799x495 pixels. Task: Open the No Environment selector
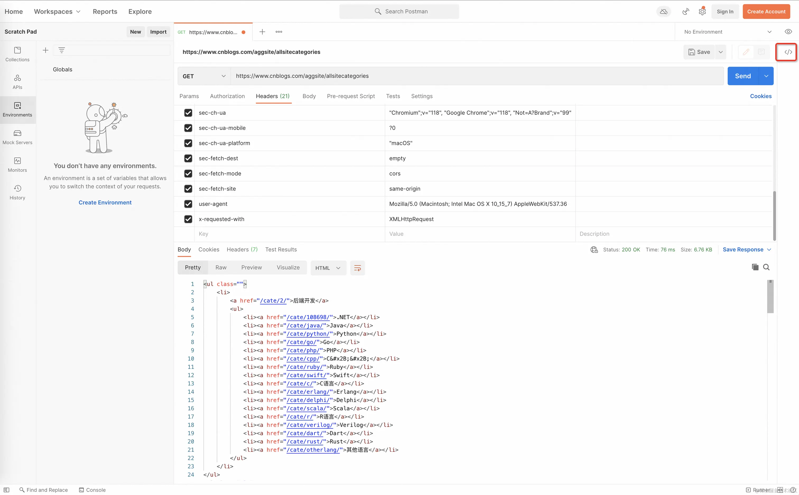[x=728, y=32]
